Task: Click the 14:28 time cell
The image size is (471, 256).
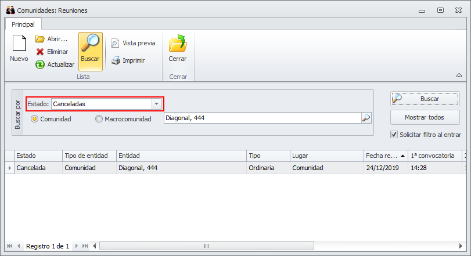Action: pyautogui.click(x=435, y=168)
